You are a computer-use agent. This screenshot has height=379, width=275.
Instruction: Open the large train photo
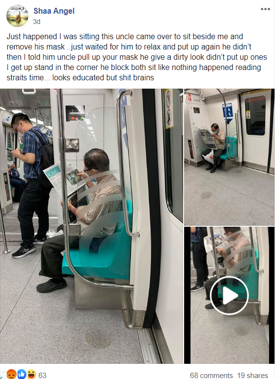click(x=92, y=226)
